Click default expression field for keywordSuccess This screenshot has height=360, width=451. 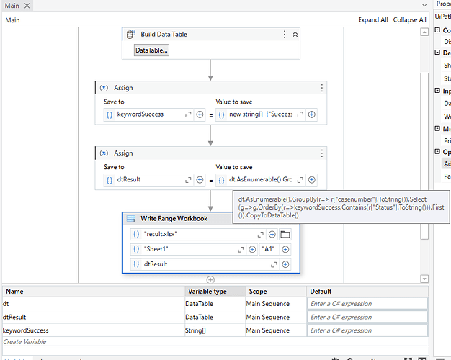click(367, 330)
